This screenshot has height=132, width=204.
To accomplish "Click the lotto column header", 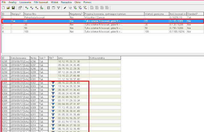I will (73, 58).
